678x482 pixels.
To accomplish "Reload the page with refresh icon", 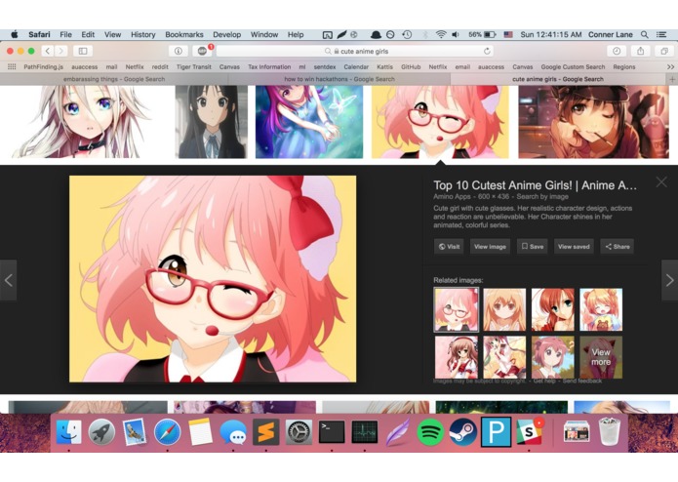I will point(487,51).
